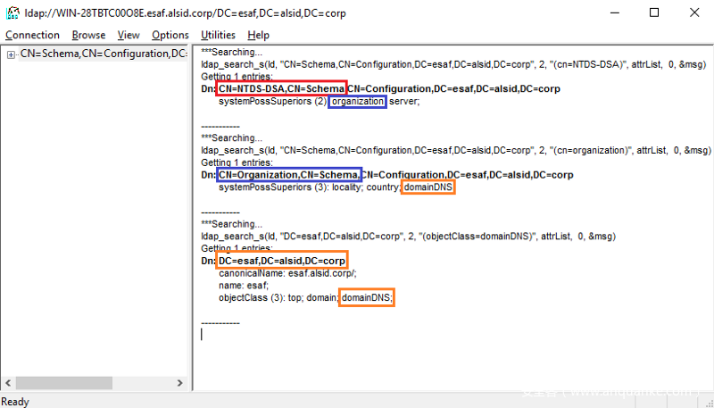Place cursor on the empty last output line
The image size is (714, 408).
pyautogui.click(x=203, y=334)
